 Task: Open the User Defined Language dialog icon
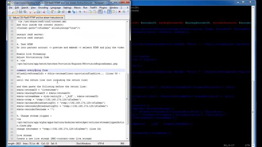[114, 12]
